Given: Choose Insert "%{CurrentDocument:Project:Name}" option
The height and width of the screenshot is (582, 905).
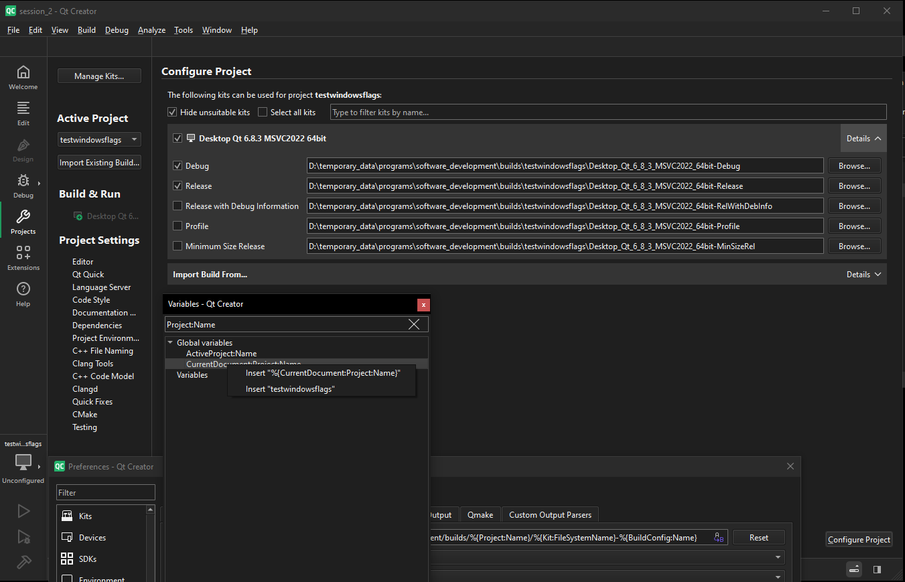Looking at the screenshot, I should coord(323,373).
